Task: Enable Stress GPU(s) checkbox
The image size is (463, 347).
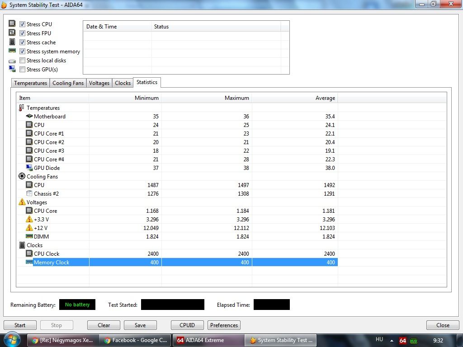Action: pyautogui.click(x=22, y=69)
